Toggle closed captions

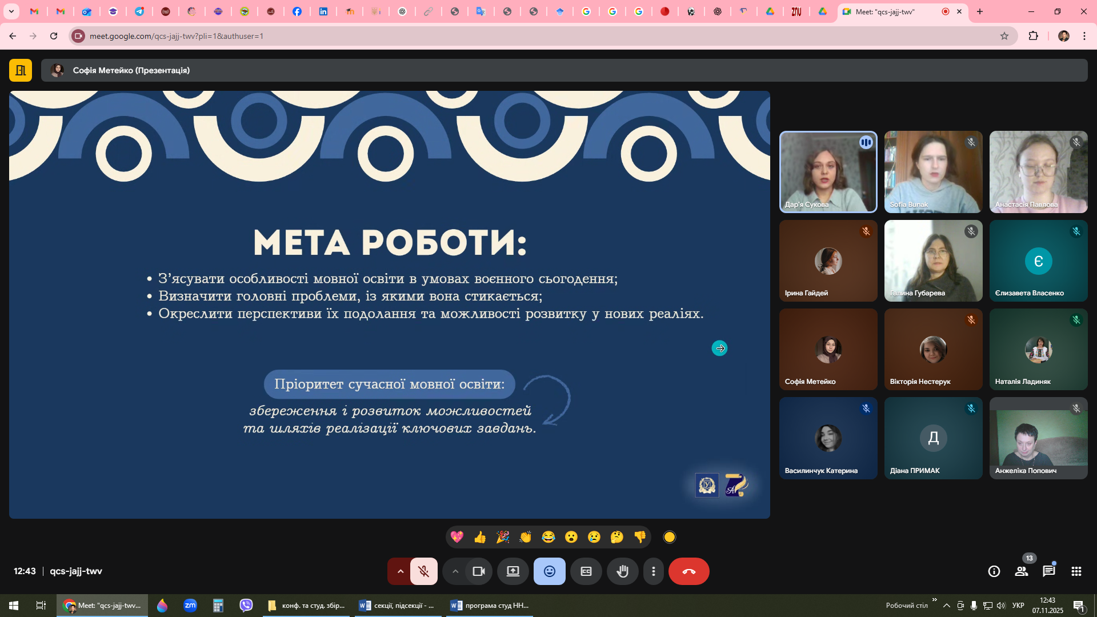586,571
